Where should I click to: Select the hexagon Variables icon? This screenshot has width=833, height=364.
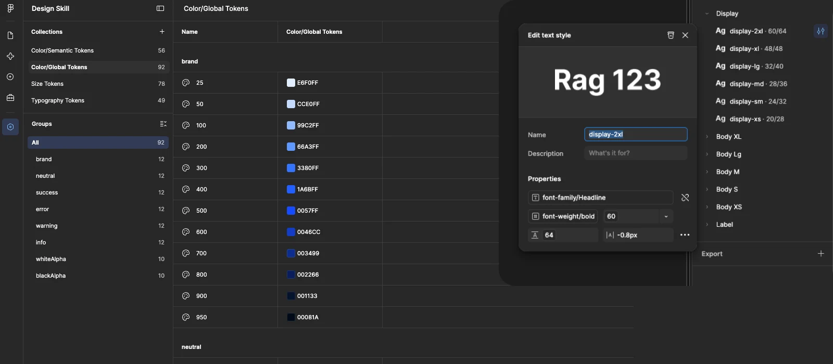click(10, 127)
